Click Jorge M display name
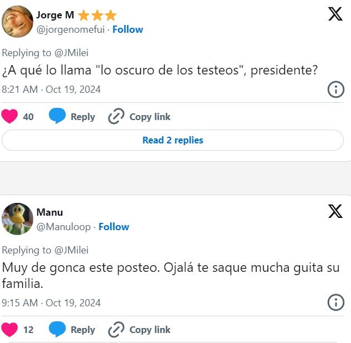The image size is (351, 343). [55, 15]
